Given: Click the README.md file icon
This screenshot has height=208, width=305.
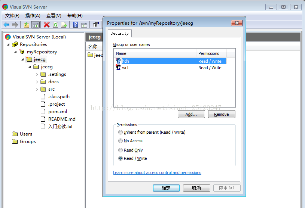Looking at the screenshot, I should point(43,119).
